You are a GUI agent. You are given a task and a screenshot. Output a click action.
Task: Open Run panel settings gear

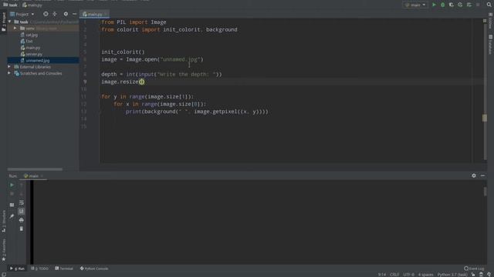tap(474, 176)
